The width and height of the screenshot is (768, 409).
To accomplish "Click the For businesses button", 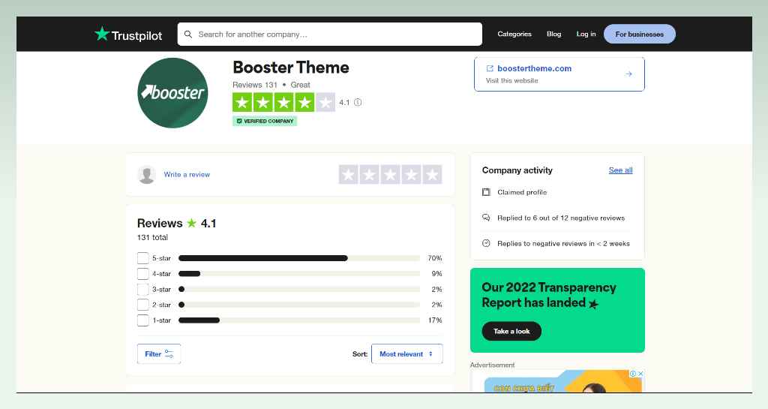I will point(639,35).
